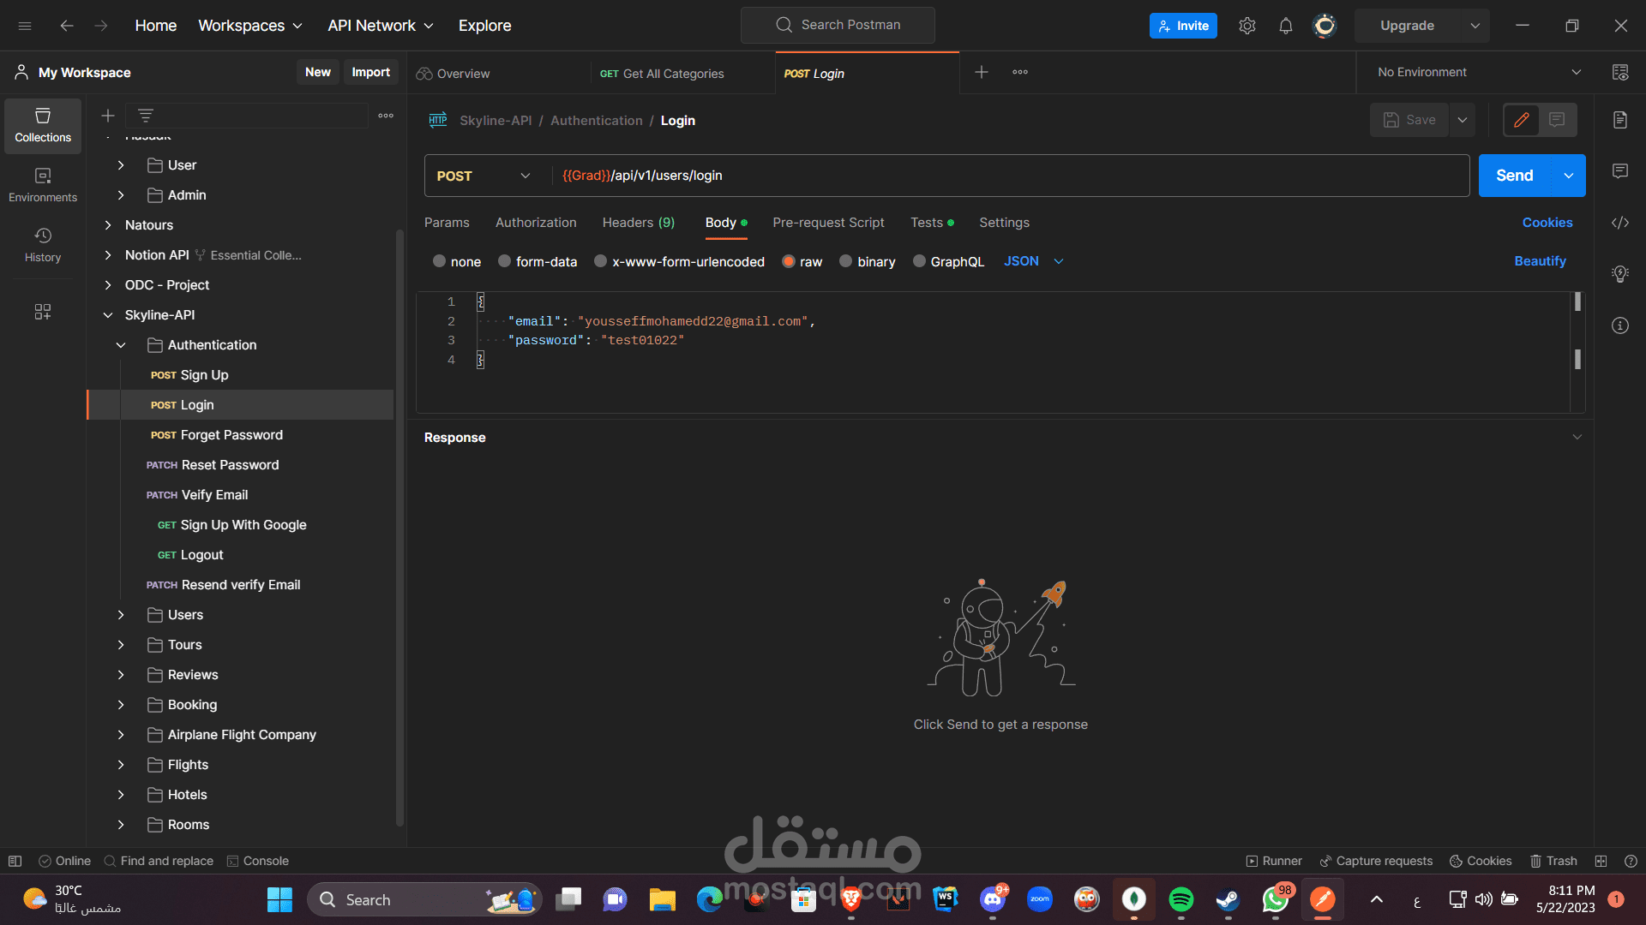This screenshot has height=925, width=1646.
Task: Open the JSON format dropdown
Action: tap(1034, 261)
